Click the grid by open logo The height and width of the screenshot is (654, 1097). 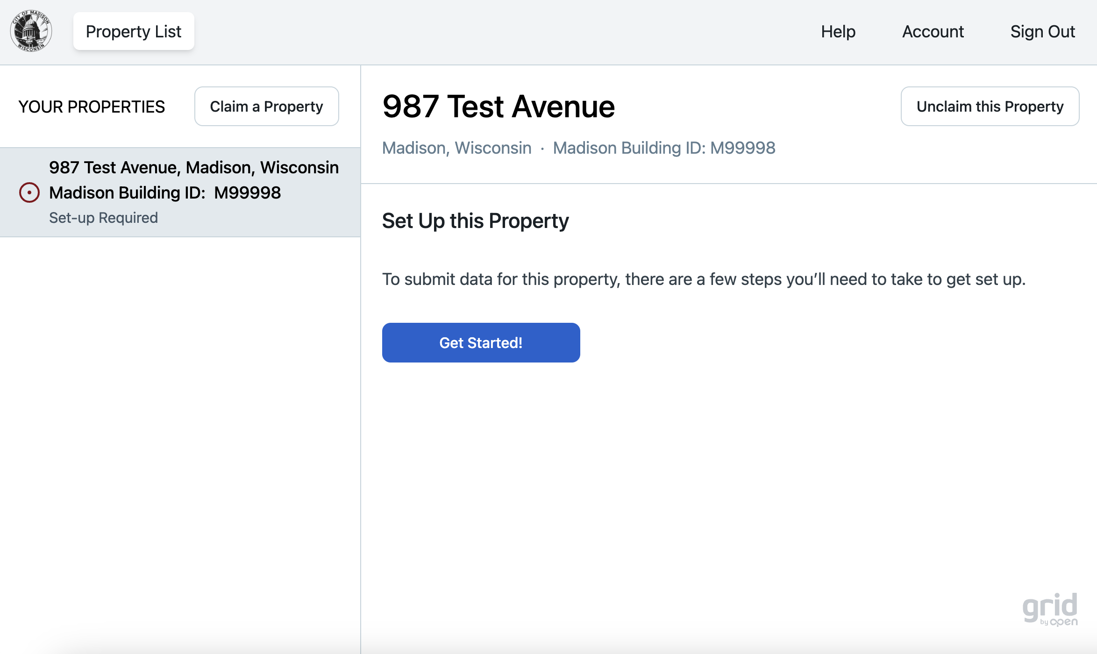pyautogui.click(x=1050, y=609)
